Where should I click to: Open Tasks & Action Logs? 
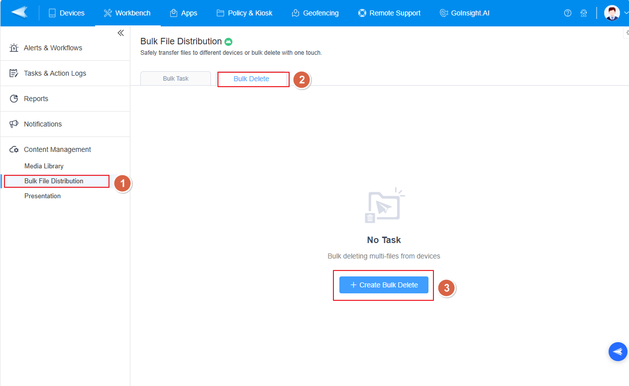[55, 73]
